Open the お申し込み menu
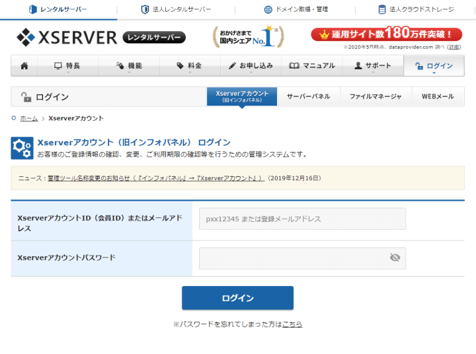Viewport: 476px width, 354px height. tap(251, 65)
